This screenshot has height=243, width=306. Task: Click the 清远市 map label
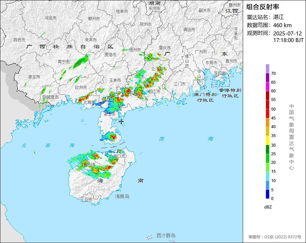189,30
